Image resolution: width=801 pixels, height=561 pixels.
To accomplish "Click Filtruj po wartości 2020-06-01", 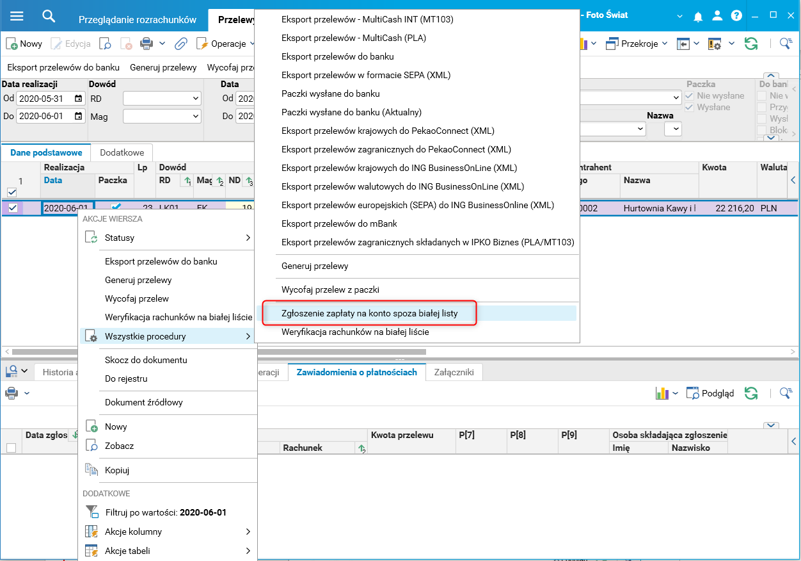I will (165, 512).
